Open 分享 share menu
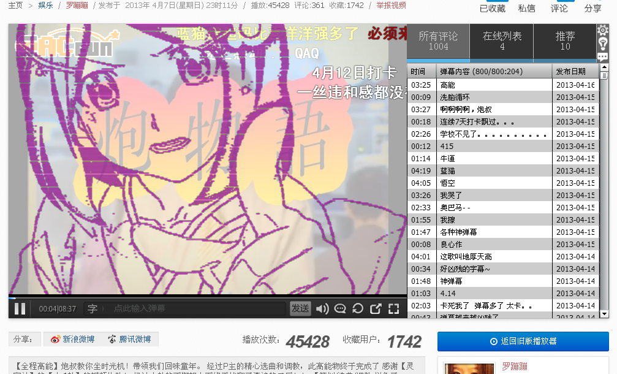The width and height of the screenshot is (617, 374). [592, 8]
